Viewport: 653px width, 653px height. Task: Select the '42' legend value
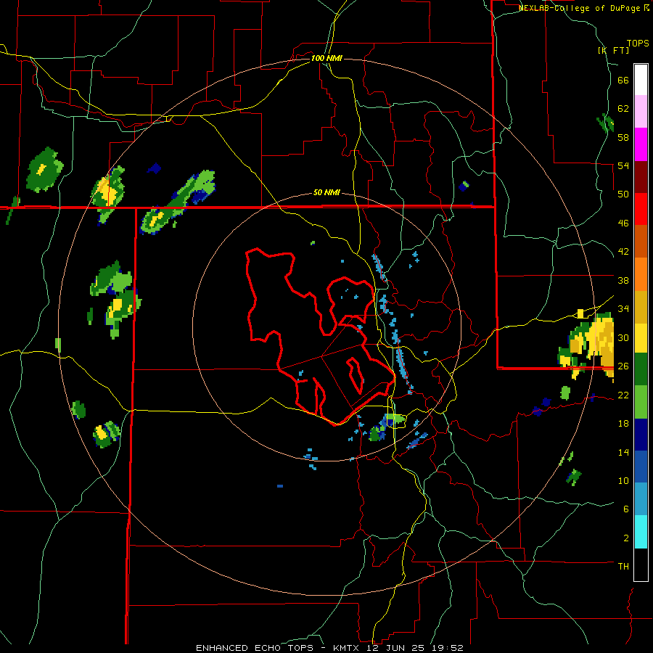[x=623, y=252]
